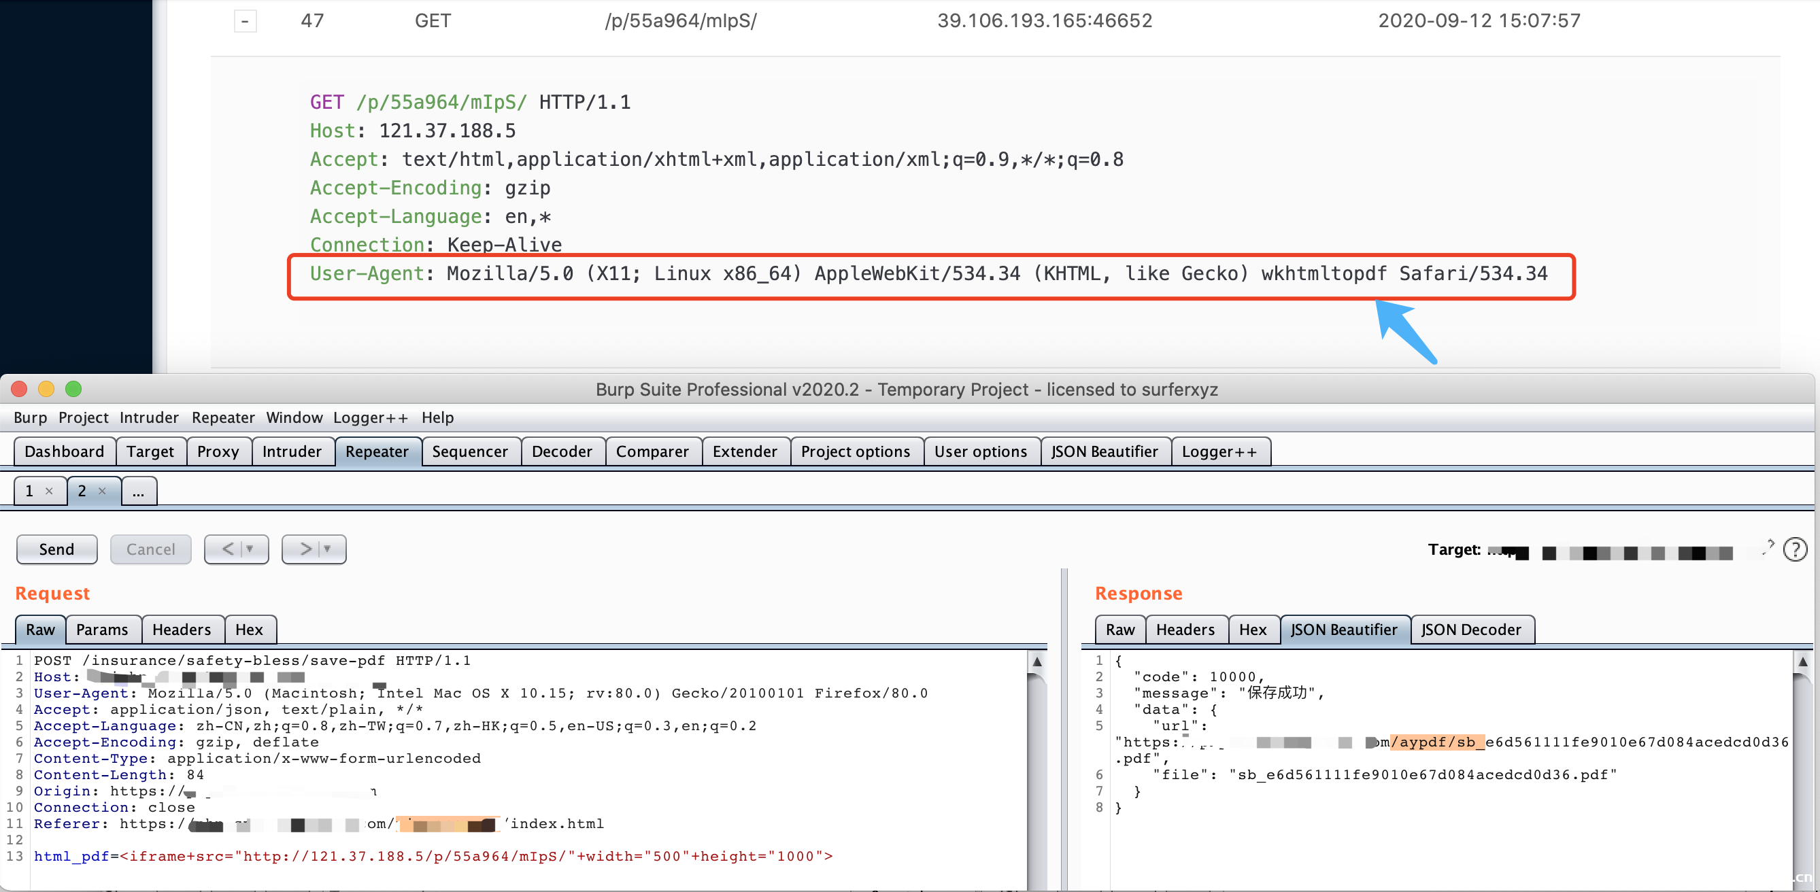This screenshot has height=892, width=1820.
Task: Click the help question mark icon
Action: pos(1795,549)
